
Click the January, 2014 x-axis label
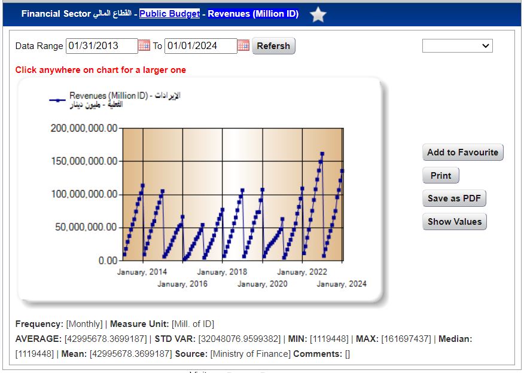(x=142, y=272)
